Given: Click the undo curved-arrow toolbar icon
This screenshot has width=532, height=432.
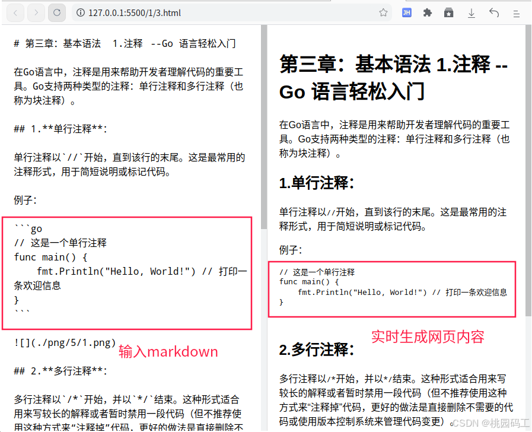Looking at the screenshot, I should click(x=494, y=13).
